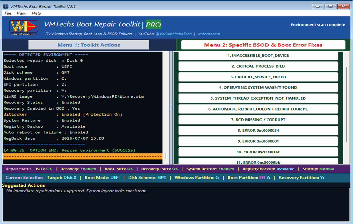Click 'Boot Parts: OK' status entry
Image resolution: width=353 pixels, height=224 pixels.
(x=119, y=169)
